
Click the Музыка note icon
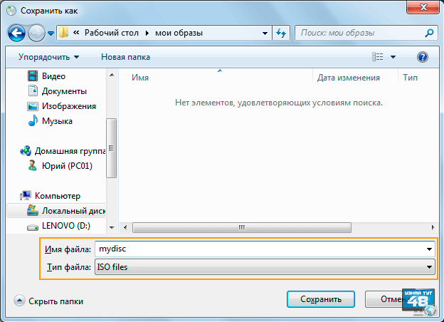click(x=33, y=121)
